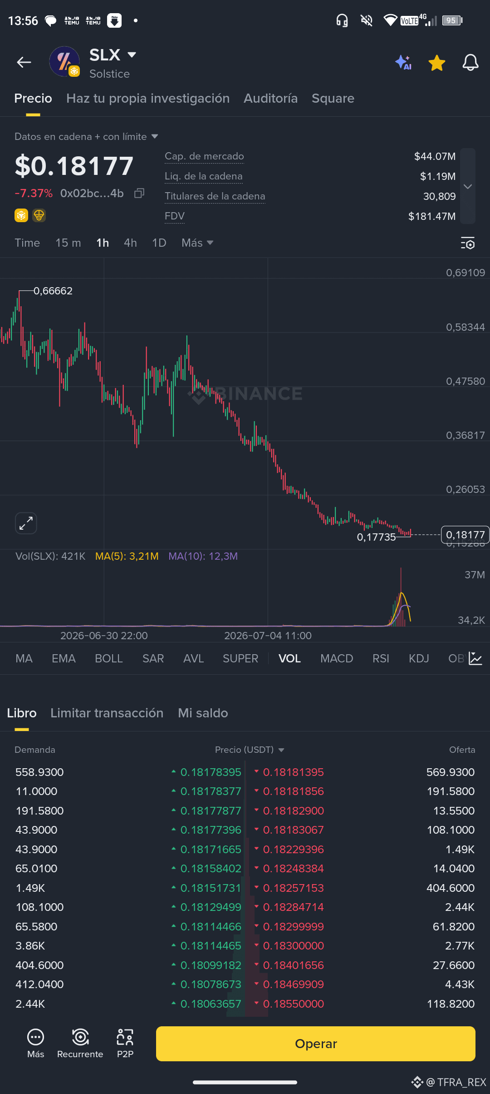Open Recurrente recurring buy

click(80, 1044)
